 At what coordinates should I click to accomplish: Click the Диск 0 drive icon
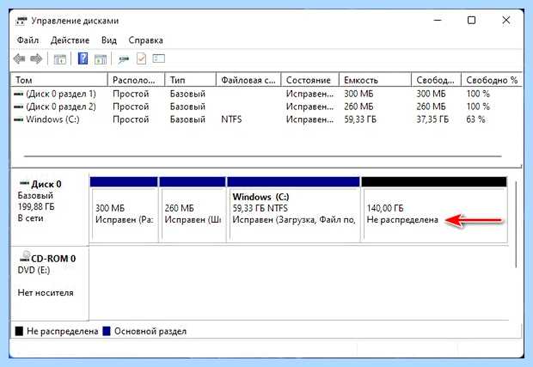pos(24,183)
